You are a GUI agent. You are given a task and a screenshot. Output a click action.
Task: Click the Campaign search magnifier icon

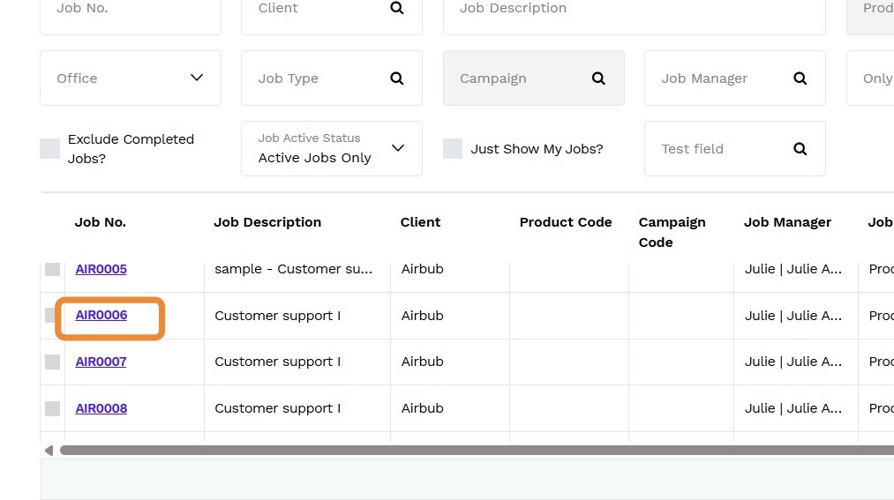pyautogui.click(x=598, y=78)
